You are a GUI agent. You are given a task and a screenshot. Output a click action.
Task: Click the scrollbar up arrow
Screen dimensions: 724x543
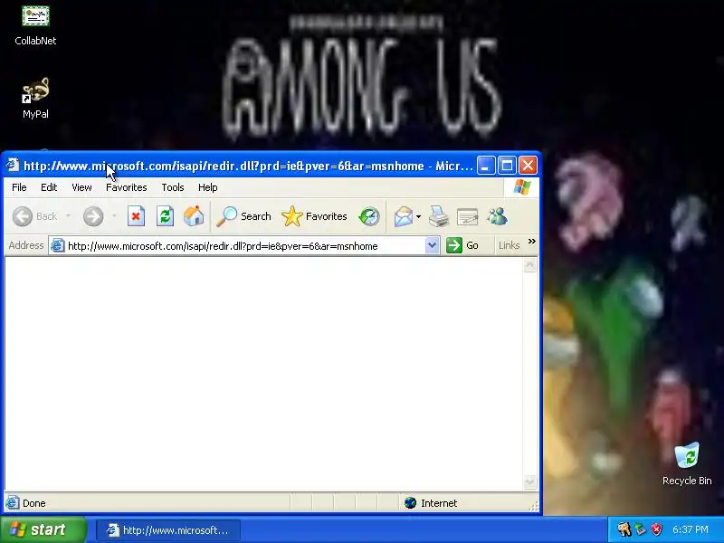click(x=530, y=265)
